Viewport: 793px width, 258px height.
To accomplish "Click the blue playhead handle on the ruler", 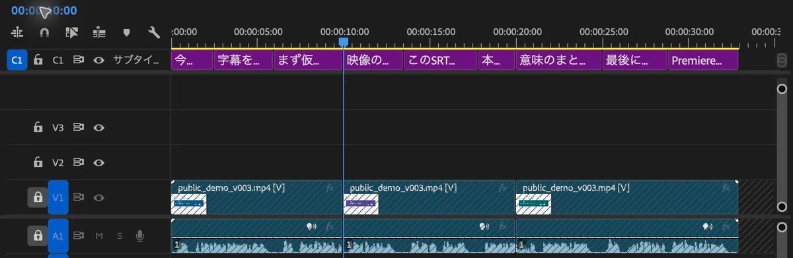I will point(343,42).
